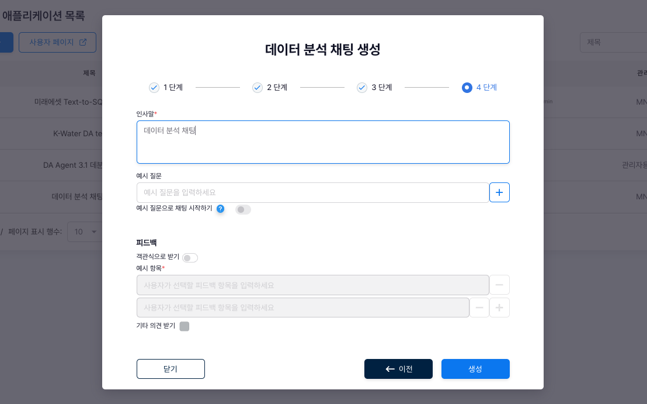Click the plus icon beside 예시 질문 field
Image resolution: width=647 pixels, height=404 pixels.
point(499,192)
